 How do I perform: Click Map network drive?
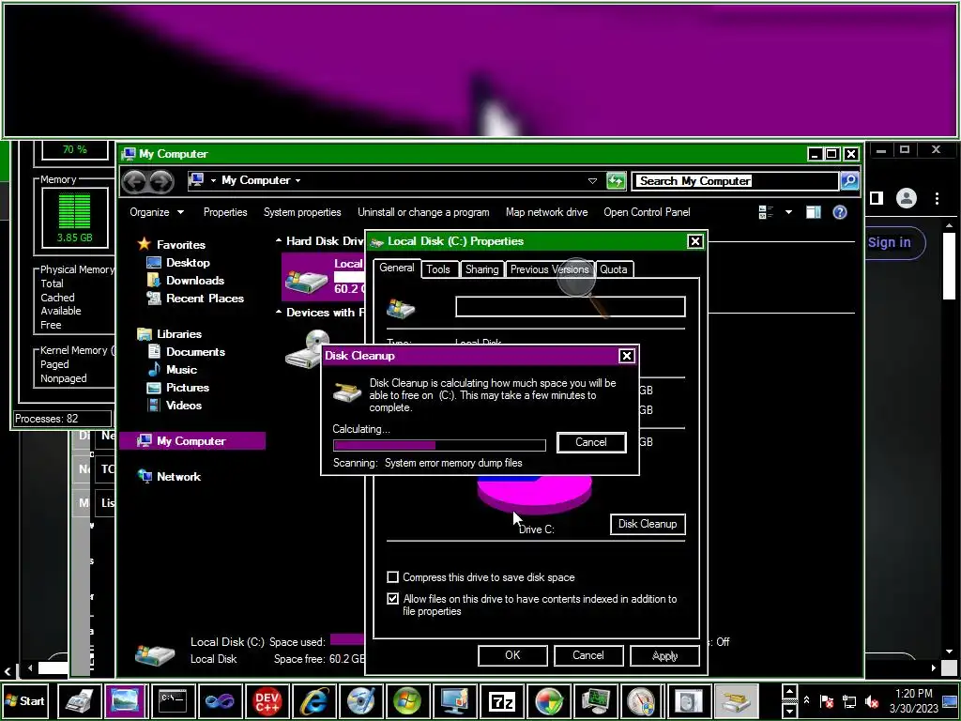point(547,212)
